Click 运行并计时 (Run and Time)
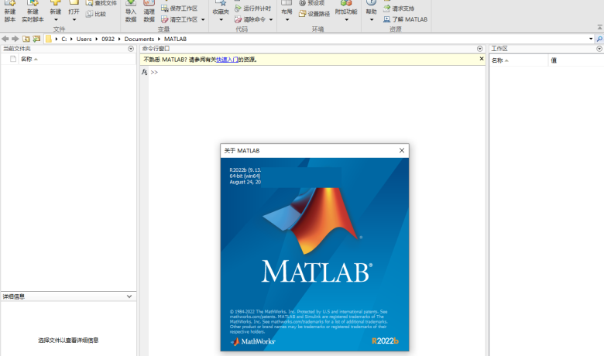The width and height of the screenshot is (604, 356). click(x=252, y=8)
